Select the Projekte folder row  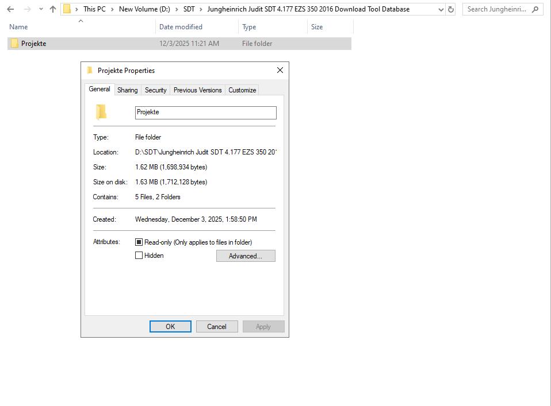(x=179, y=44)
